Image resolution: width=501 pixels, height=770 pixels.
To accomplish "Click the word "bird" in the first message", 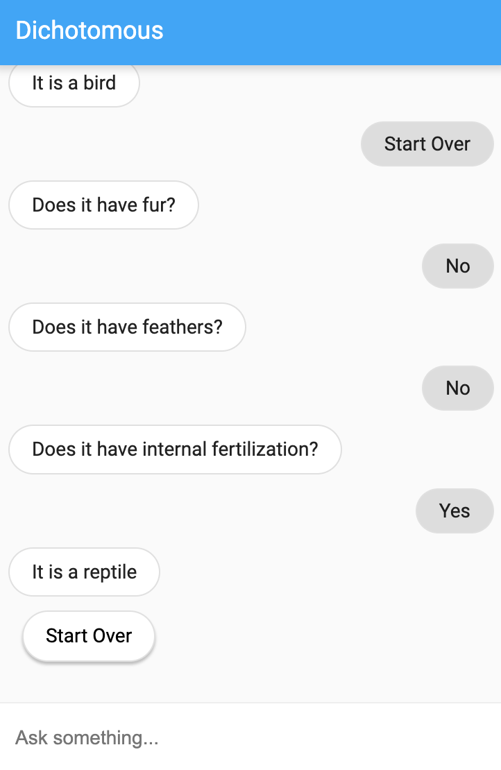I will [x=100, y=83].
